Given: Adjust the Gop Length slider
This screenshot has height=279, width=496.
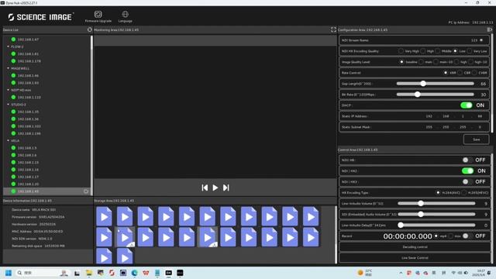Looking at the screenshot, I should point(423,84).
